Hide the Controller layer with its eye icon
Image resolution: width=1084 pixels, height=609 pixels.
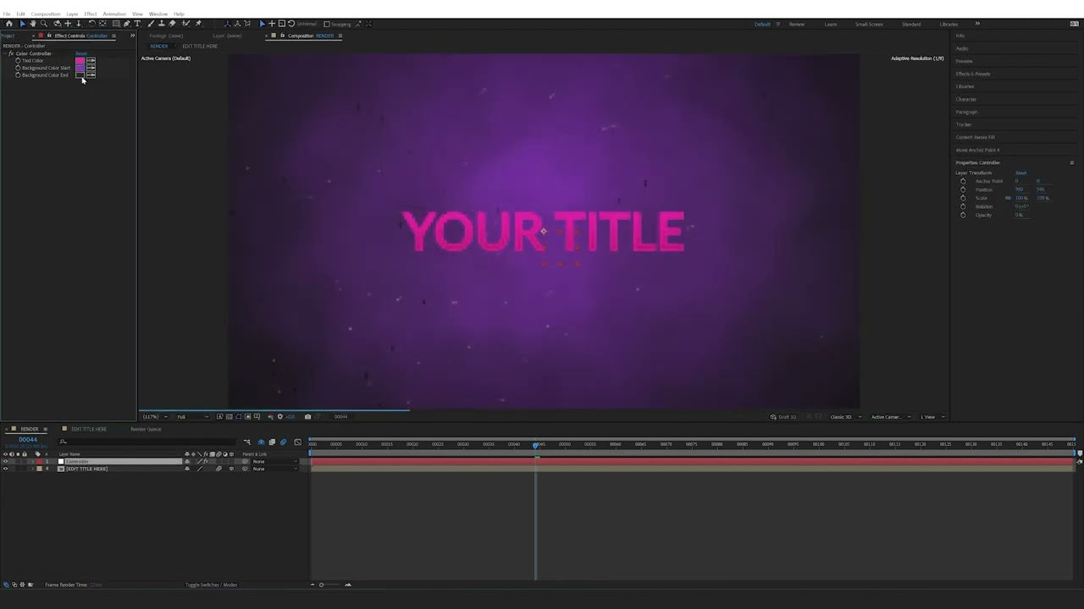(x=5, y=462)
